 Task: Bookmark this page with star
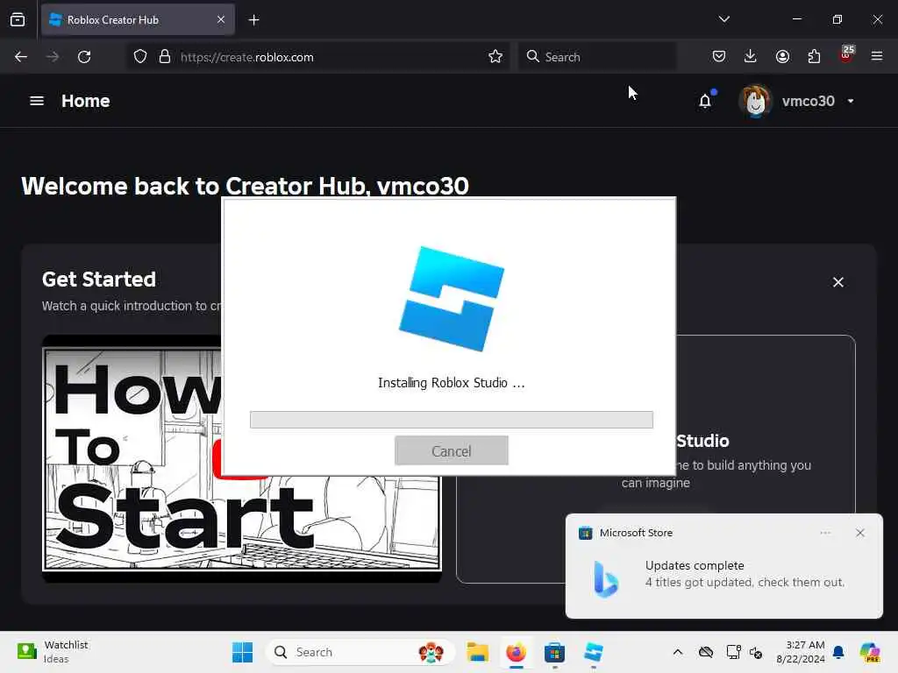pyautogui.click(x=495, y=57)
